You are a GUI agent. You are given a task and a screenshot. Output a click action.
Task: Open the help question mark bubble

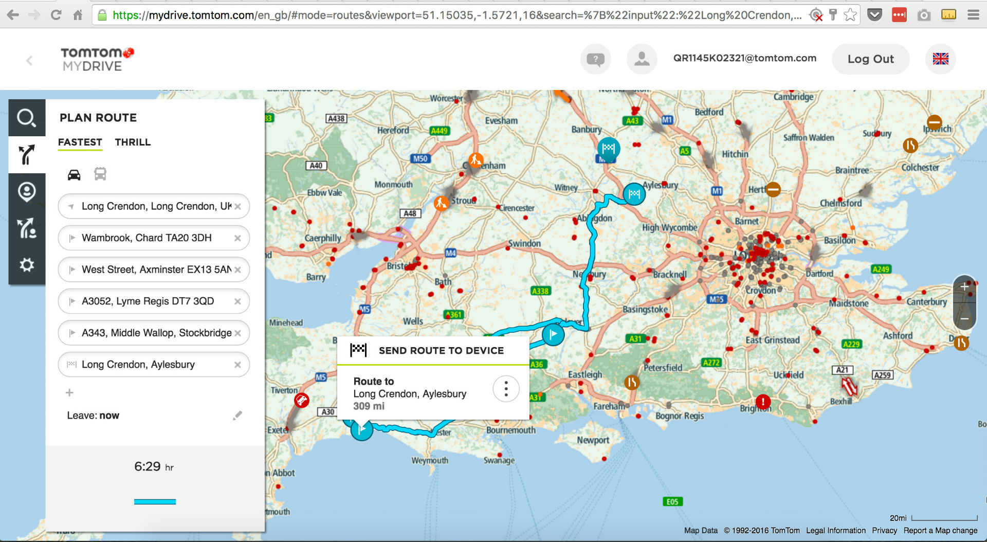tap(595, 59)
